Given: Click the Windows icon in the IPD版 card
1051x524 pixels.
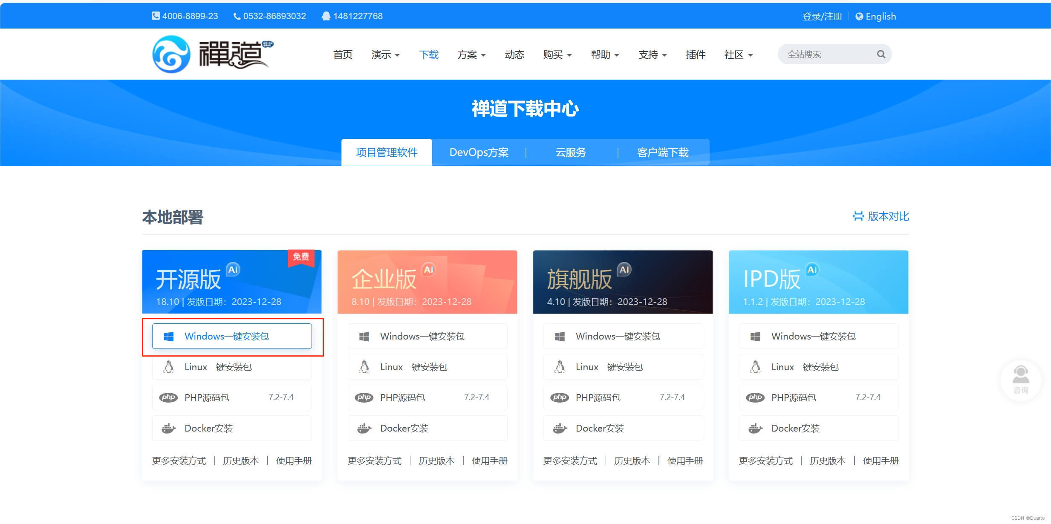Looking at the screenshot, I should point(756,336).
